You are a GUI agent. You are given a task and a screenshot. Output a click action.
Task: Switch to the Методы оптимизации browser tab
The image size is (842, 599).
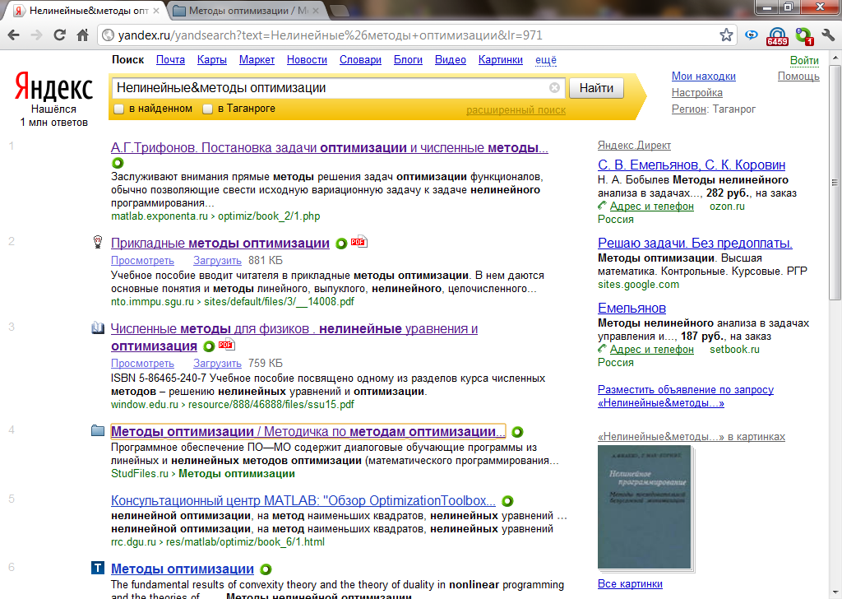click(247, 10)
